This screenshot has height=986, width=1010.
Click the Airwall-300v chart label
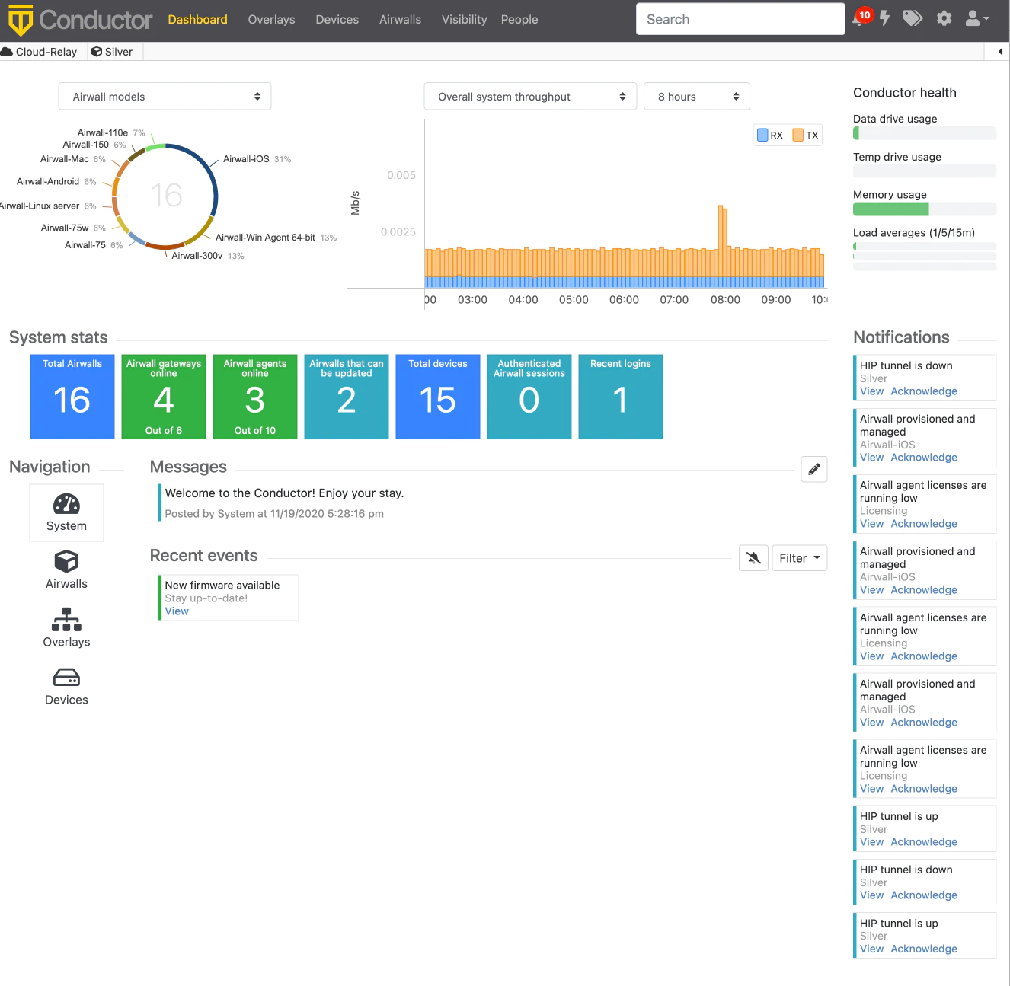tap(208, 256)
